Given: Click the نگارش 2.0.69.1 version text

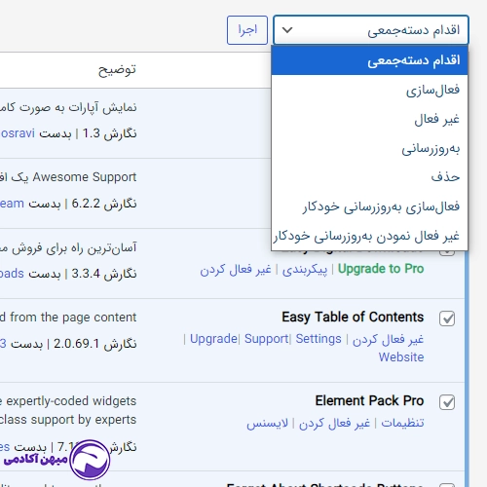Looking at the screenshot, I should [95, 344].
